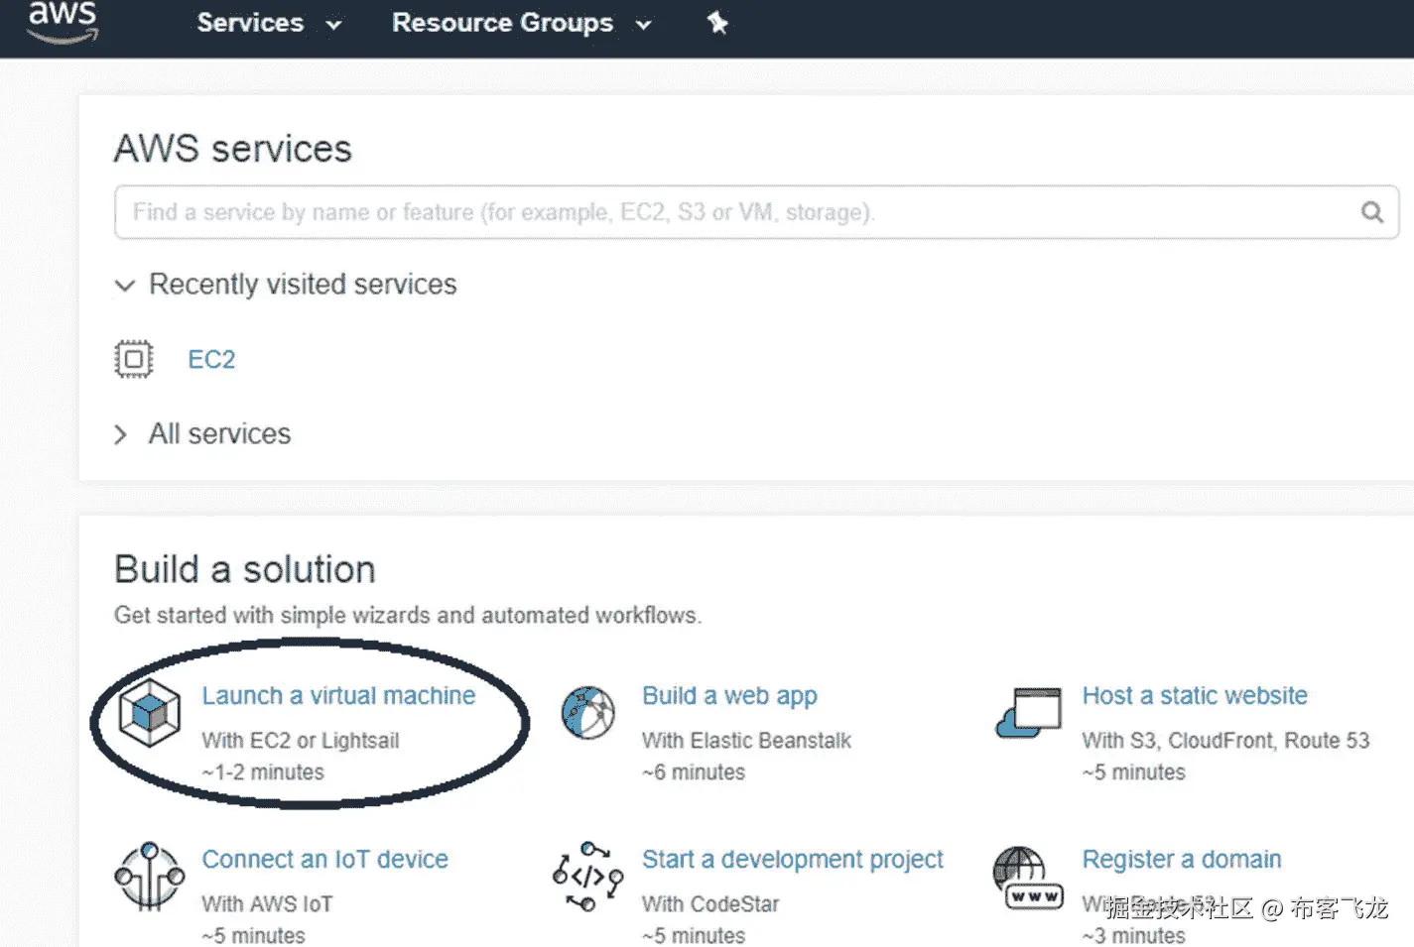This screenshot has width=1414, height=947.
Task: Select Build a web app link
Action: pyautogui.click(x=729, y=696)
